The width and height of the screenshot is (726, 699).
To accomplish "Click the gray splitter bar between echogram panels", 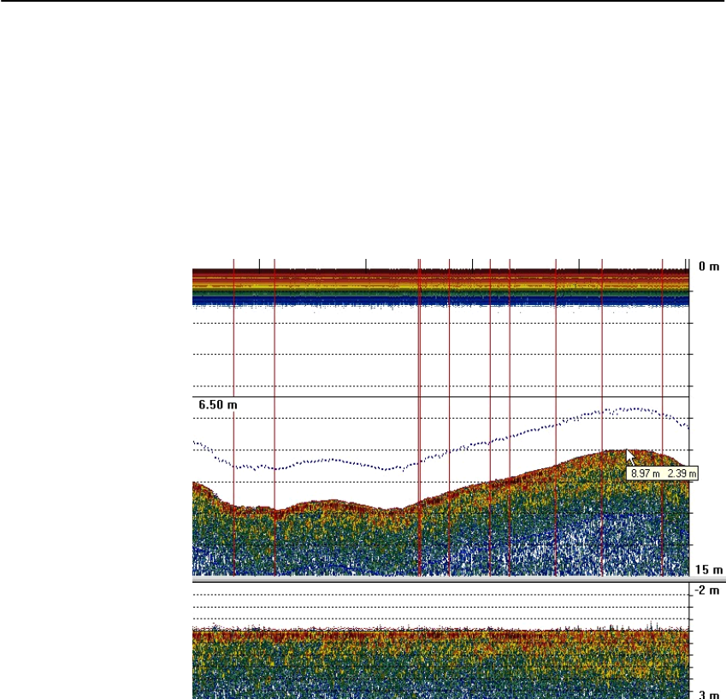I will coord(459,579).
